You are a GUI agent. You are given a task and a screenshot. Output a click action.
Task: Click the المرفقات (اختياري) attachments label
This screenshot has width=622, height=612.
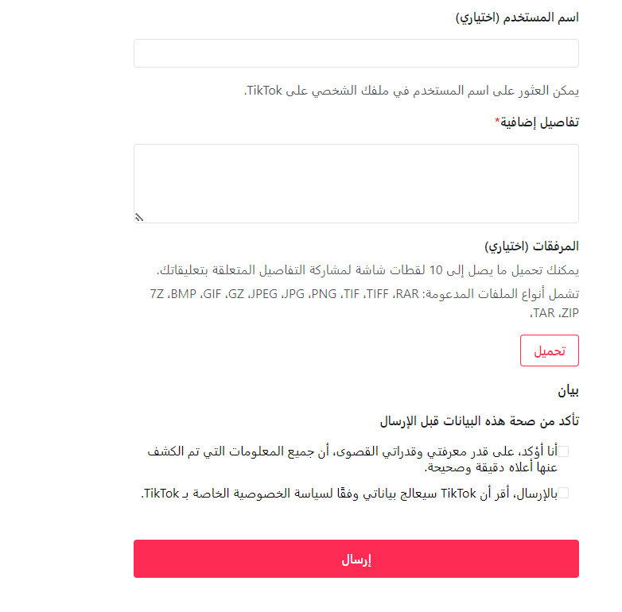(x=531, y=246)
